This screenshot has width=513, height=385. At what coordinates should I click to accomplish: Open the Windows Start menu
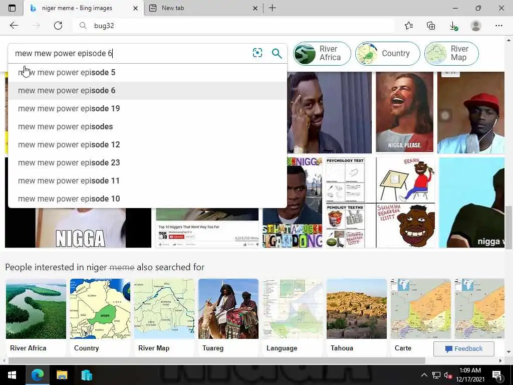click(12, 375)
